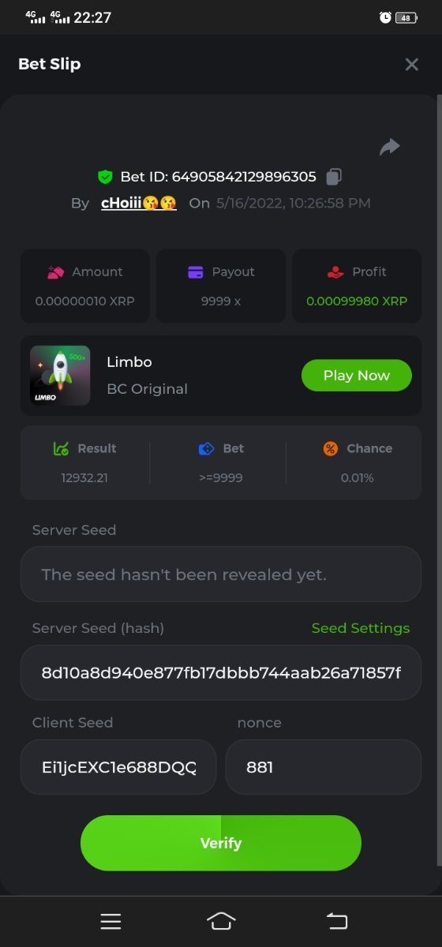
Task: Tap the purple Payout wallet icon
Action: (x=196, y=272)
